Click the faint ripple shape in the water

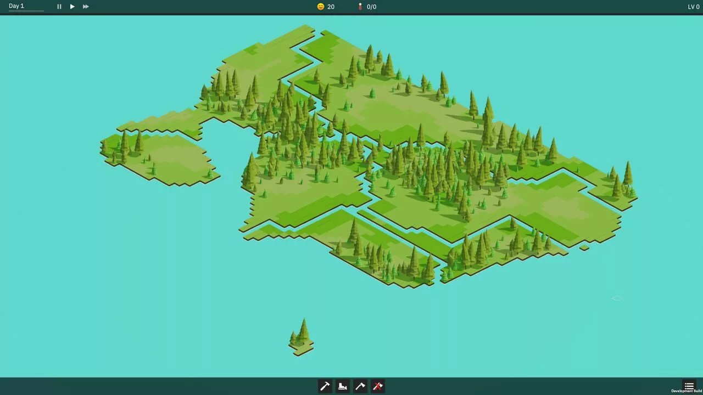tap(617, 298)
